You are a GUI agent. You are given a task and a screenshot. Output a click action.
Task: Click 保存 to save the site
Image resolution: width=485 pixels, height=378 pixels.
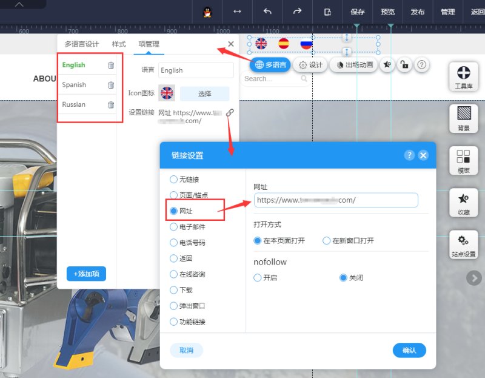click(358, 12)
